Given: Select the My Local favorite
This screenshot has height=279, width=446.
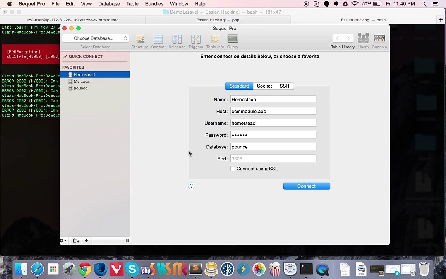Looking at the screenshot, I should click(x=95, y=81).
